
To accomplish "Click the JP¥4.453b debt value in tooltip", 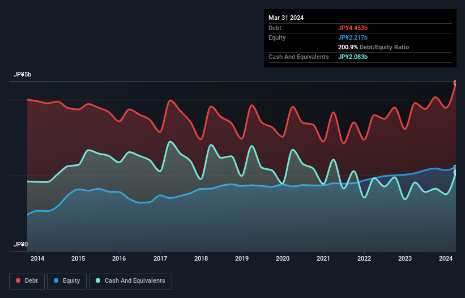I will point(353,28).
